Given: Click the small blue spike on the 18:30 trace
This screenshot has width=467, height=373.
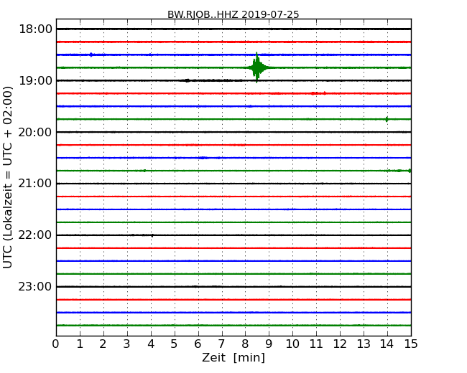Looking at the screenshot, I should (x=91, y=55).
